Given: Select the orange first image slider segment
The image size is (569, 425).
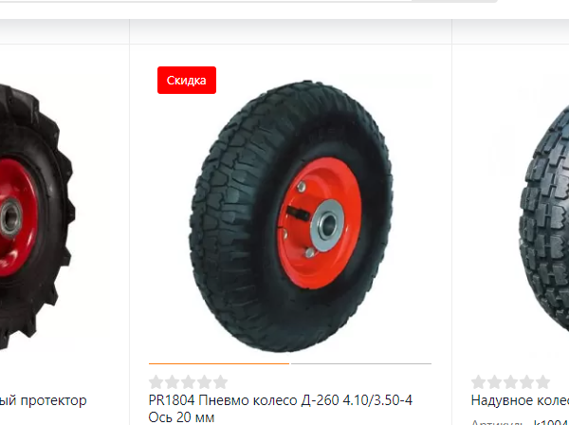Looking at the screenshot, I should pos(219,363).
